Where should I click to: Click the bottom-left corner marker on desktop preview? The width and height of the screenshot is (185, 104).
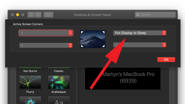[x=82, y=46]
